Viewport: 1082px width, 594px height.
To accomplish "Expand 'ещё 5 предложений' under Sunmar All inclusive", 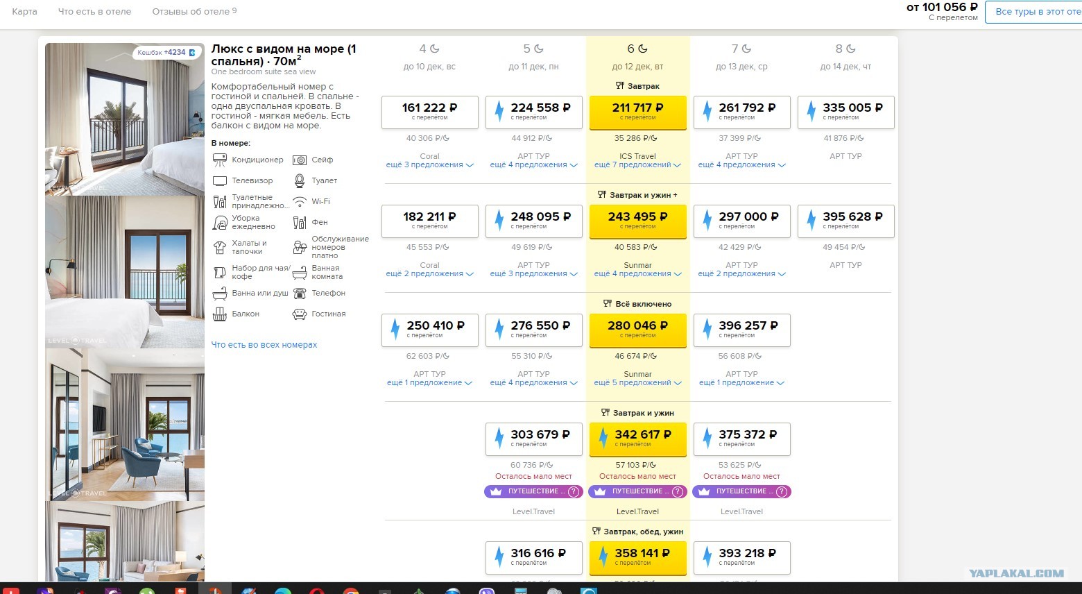I will [638, 383].
